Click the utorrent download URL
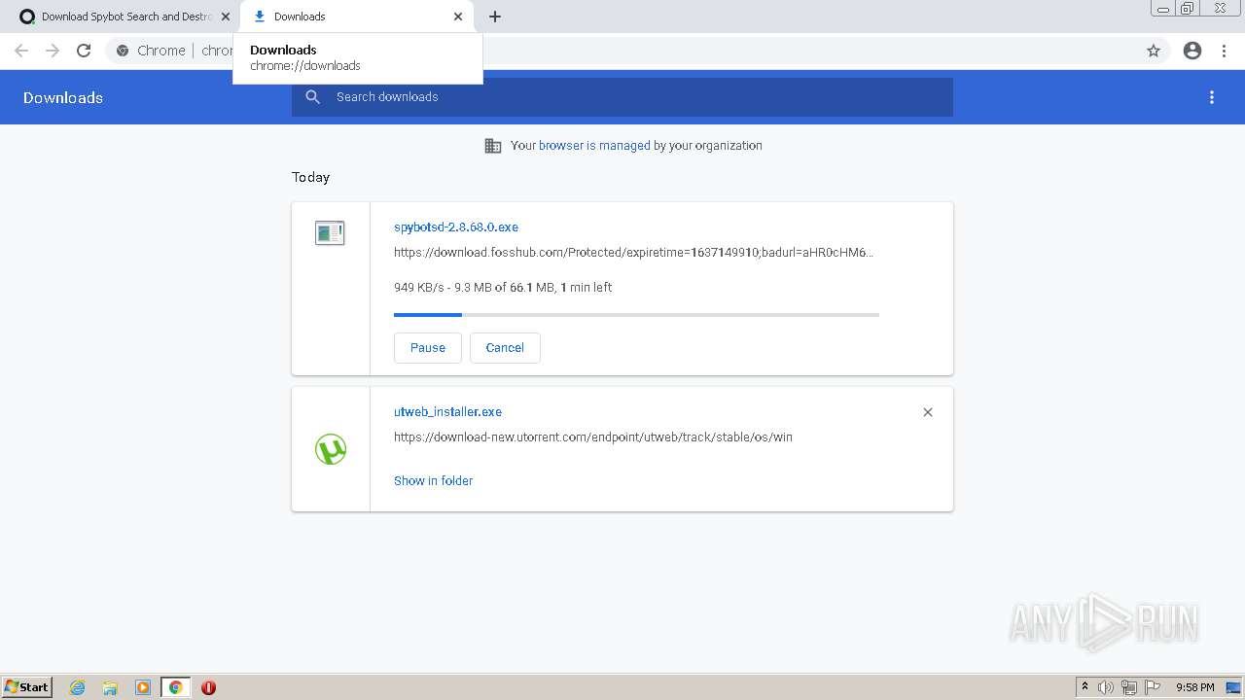 tap(593, 437)
